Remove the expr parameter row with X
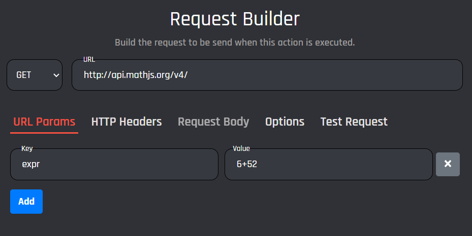Image resolution: width=472 pixels, height=236 pixels. (x=448, y=164)
